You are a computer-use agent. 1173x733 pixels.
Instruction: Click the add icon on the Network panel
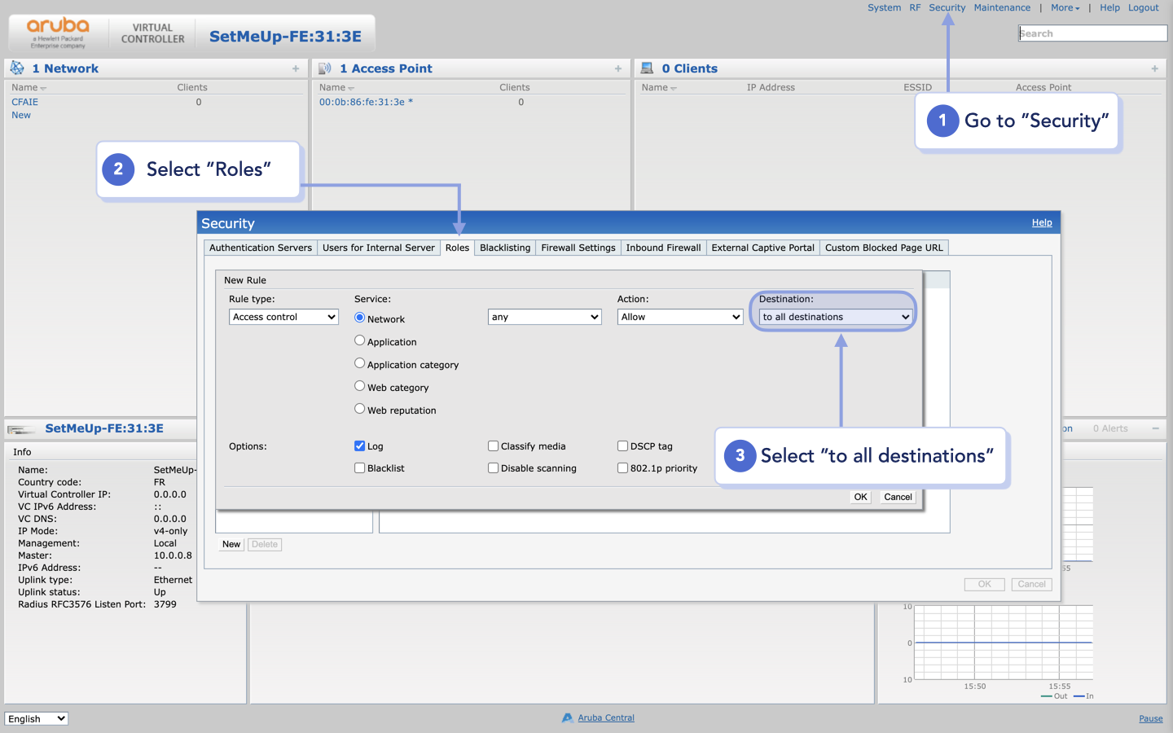(295, 68)
